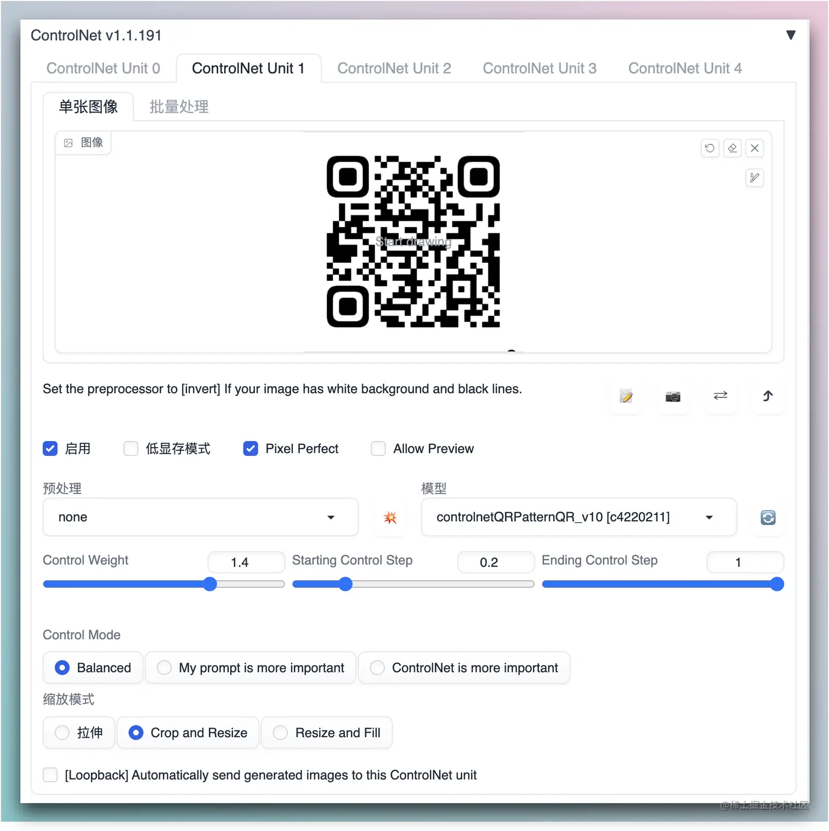The image size is (829, 831).
Task: Click the Control Weight slider handle
Action: pos(210,584)
